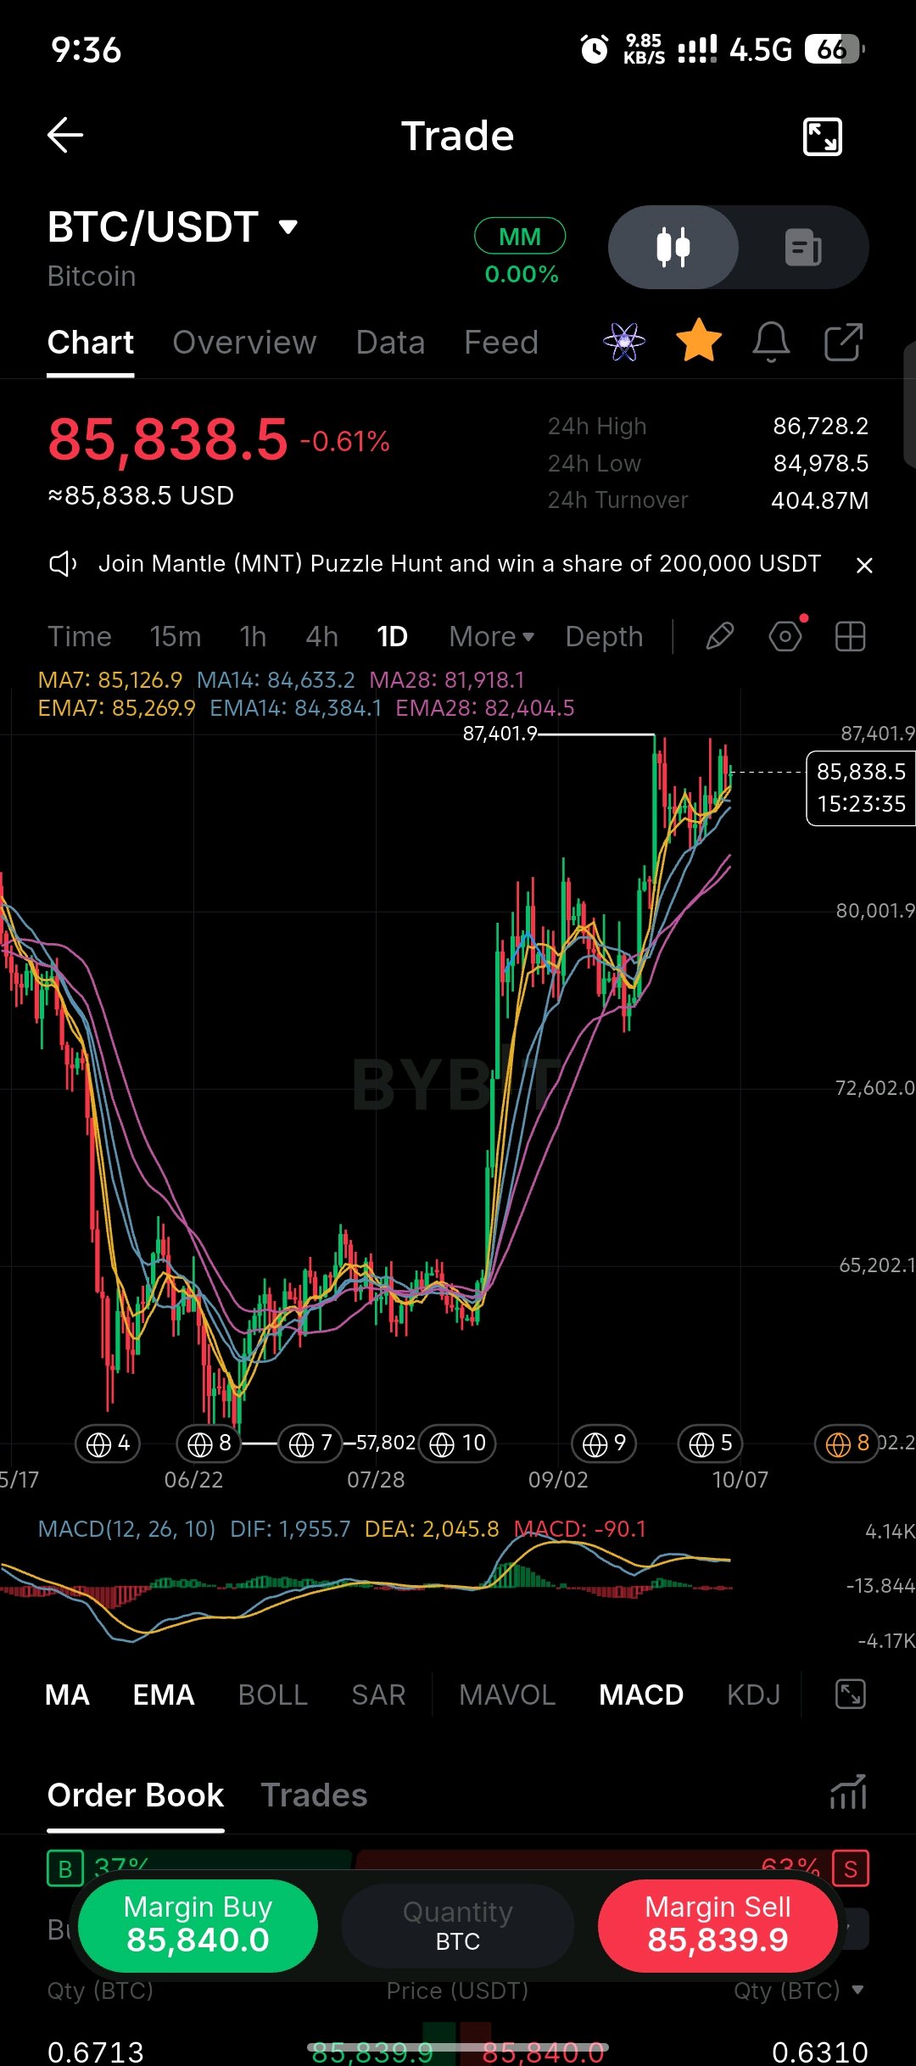Screen dimensions: 916x2066
Task: Toggle the EMA indicator
Action: (164, 1695)
